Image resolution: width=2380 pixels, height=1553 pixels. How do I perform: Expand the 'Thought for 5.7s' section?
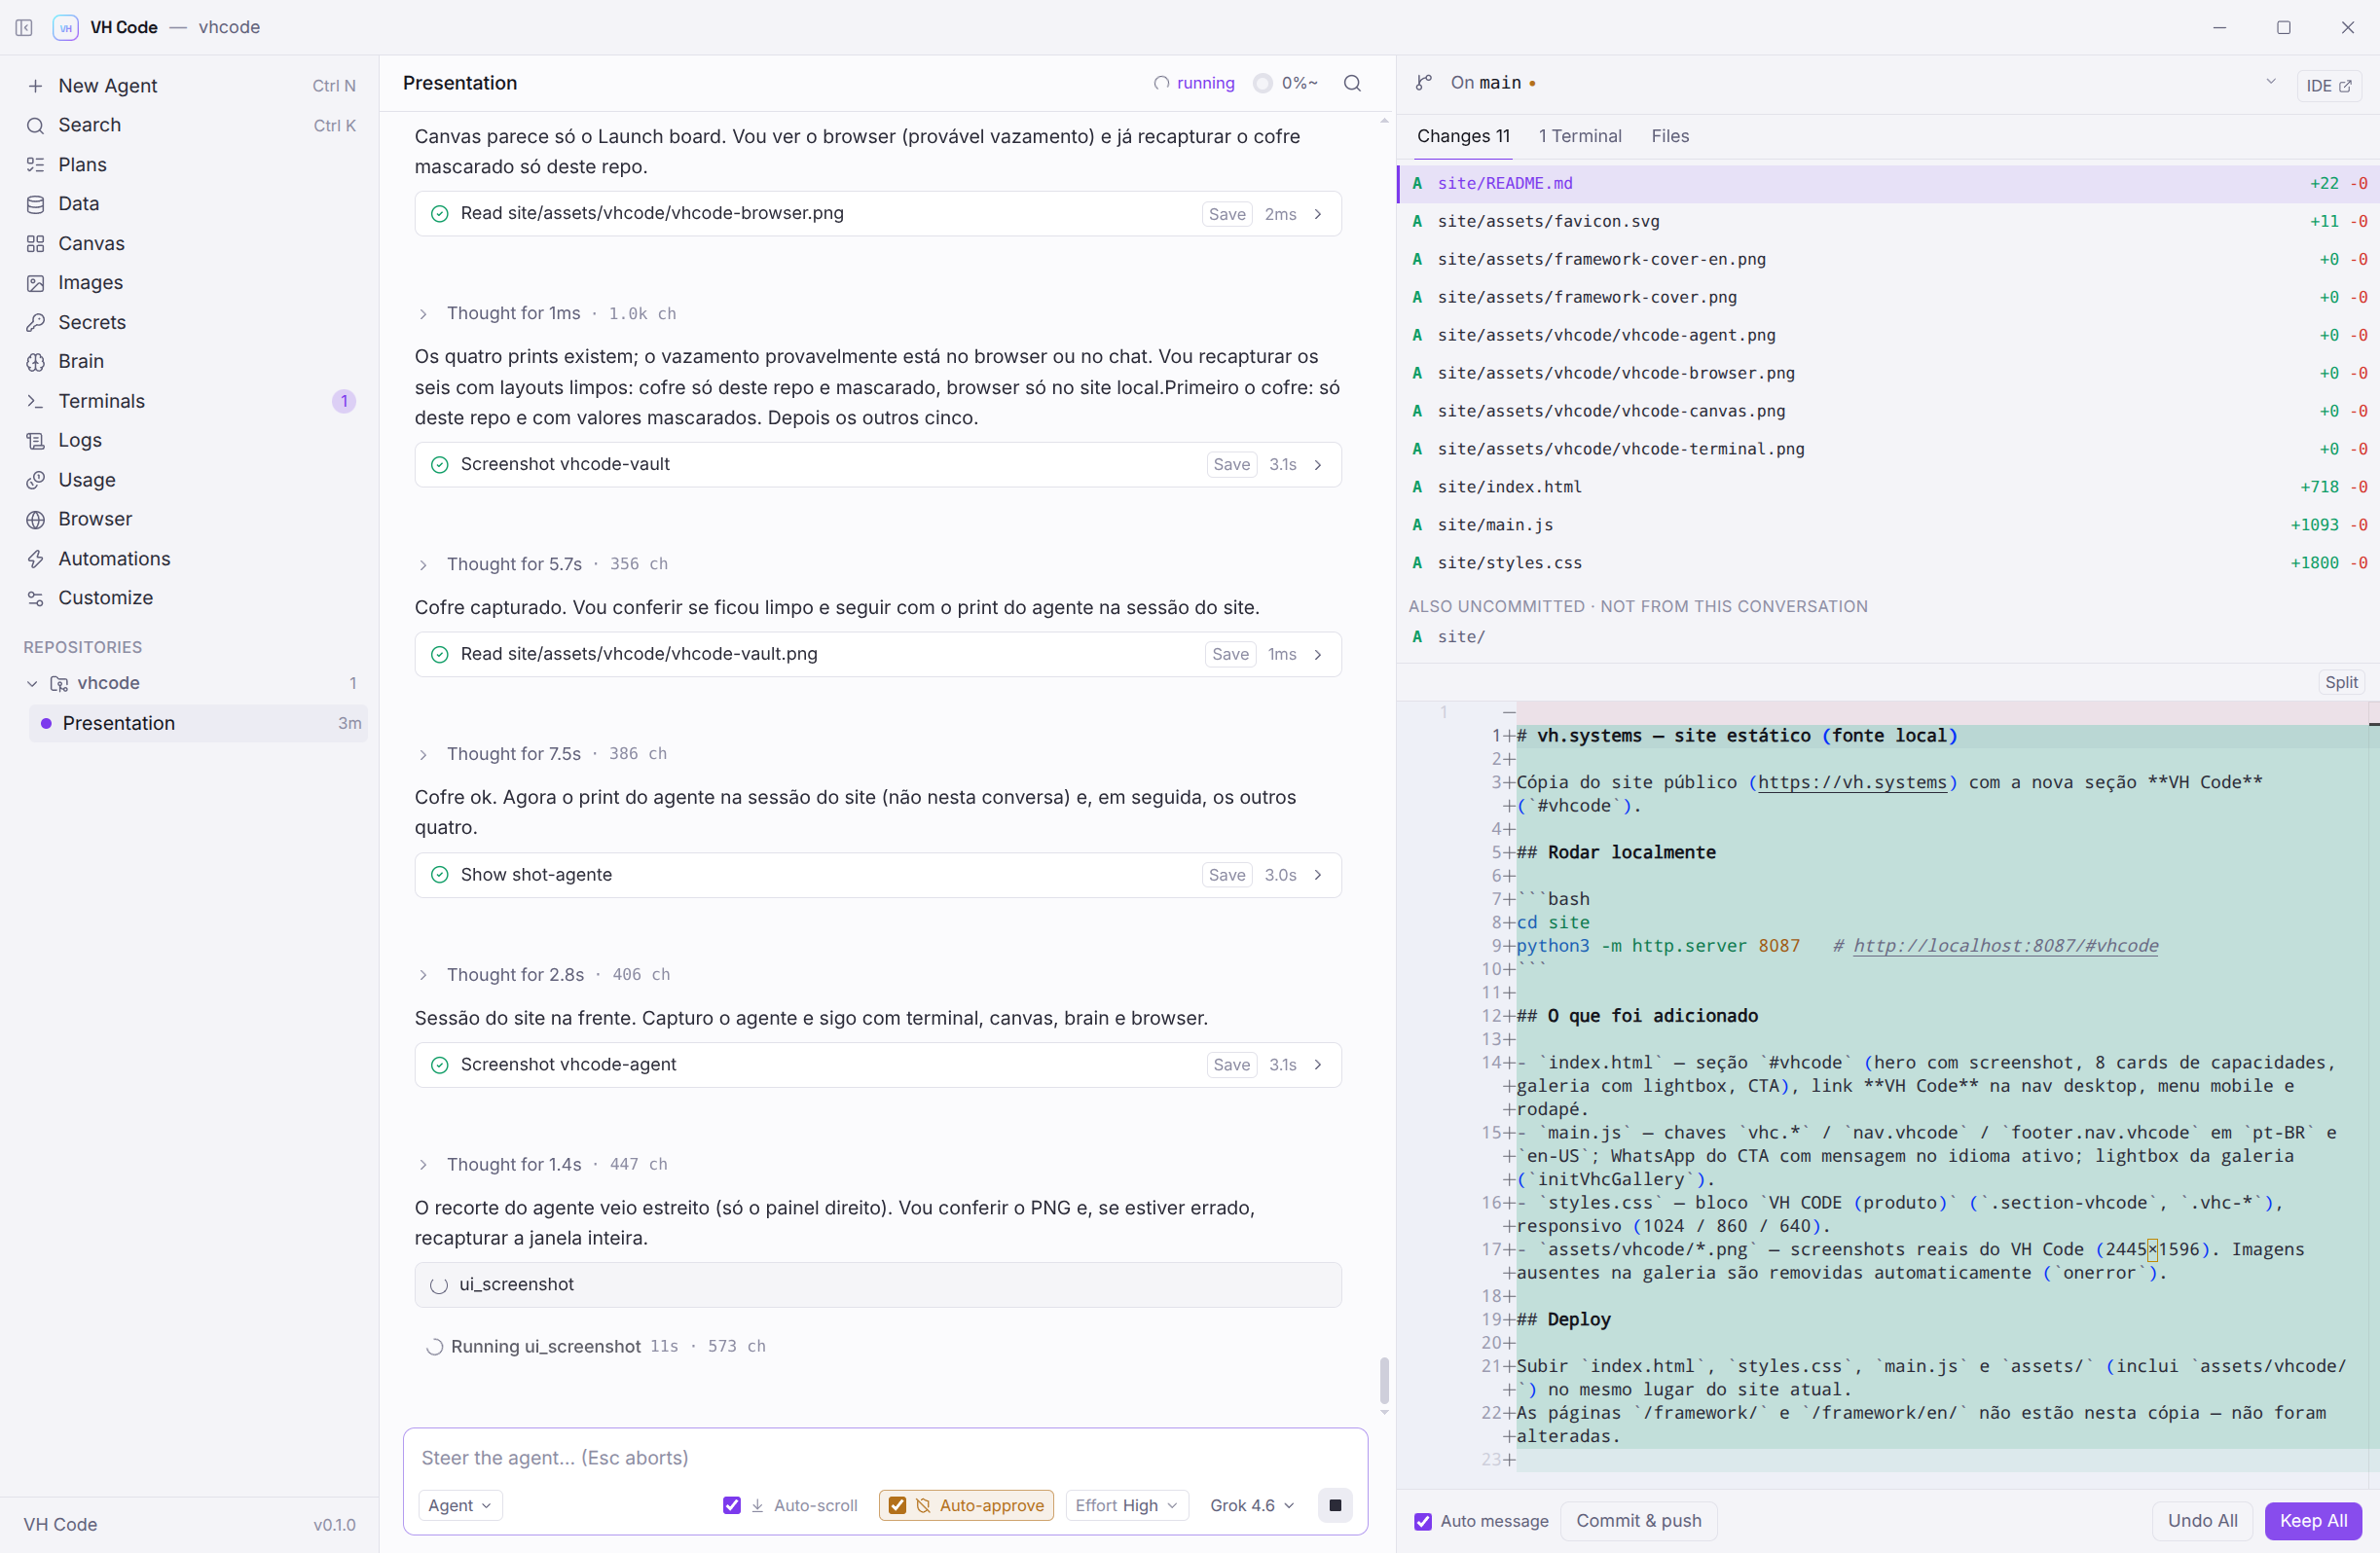(423, 564)
